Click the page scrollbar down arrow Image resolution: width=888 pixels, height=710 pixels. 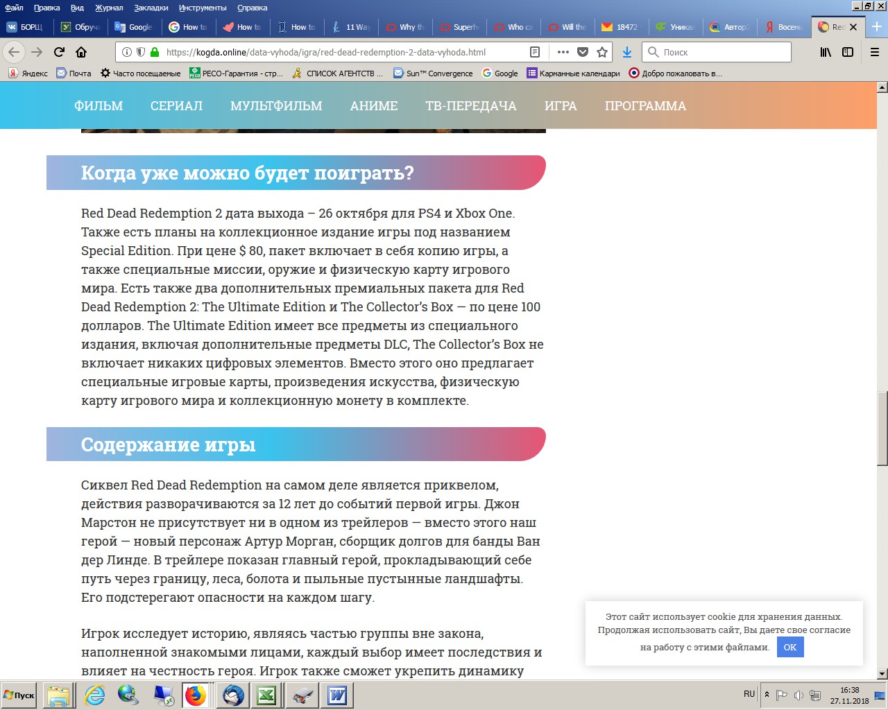pos(882,674)
